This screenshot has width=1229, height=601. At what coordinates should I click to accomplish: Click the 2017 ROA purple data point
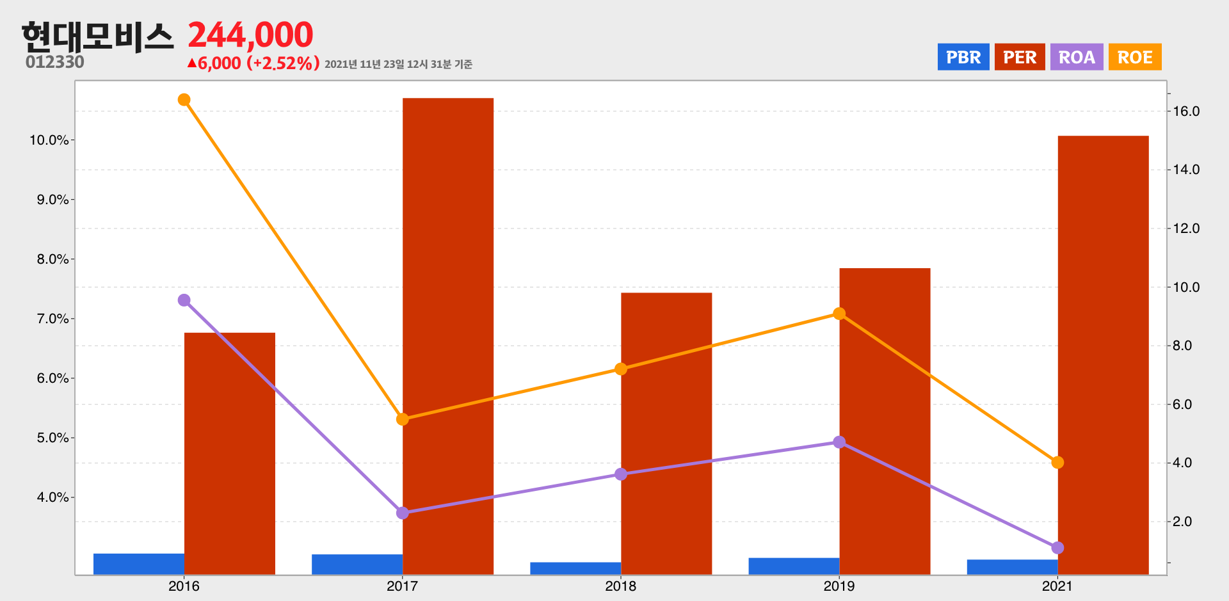tap(403, 513)
